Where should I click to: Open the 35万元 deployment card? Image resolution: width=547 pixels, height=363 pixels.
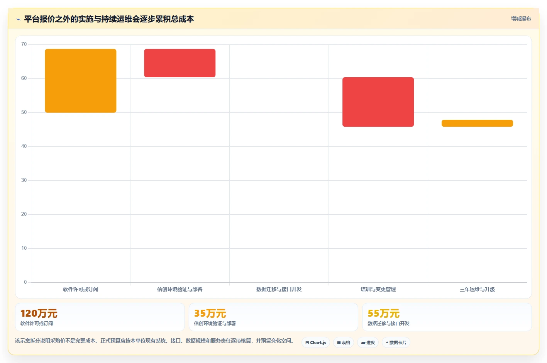(273, 317)
